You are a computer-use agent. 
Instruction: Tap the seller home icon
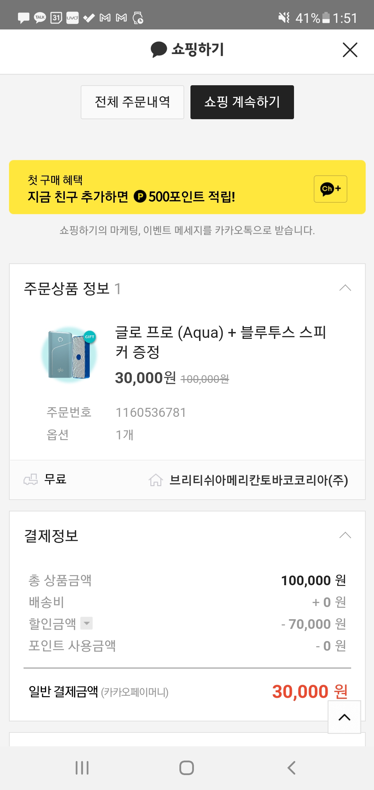155,480
